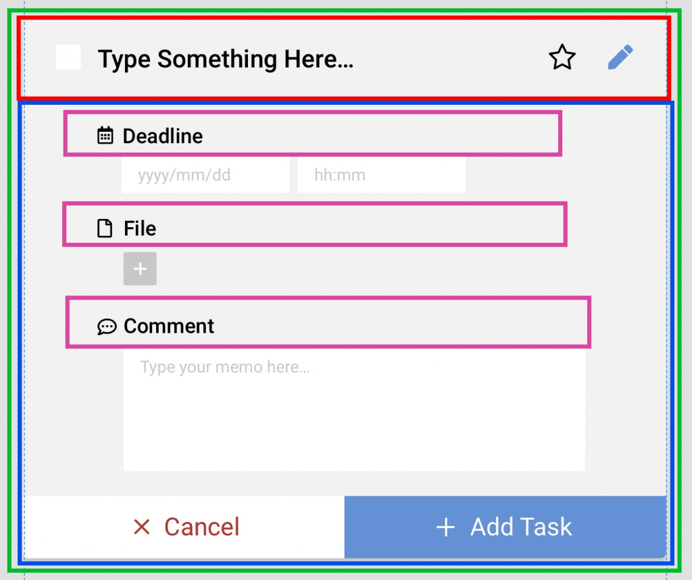Click the file icon next to File

pos(105,228)
